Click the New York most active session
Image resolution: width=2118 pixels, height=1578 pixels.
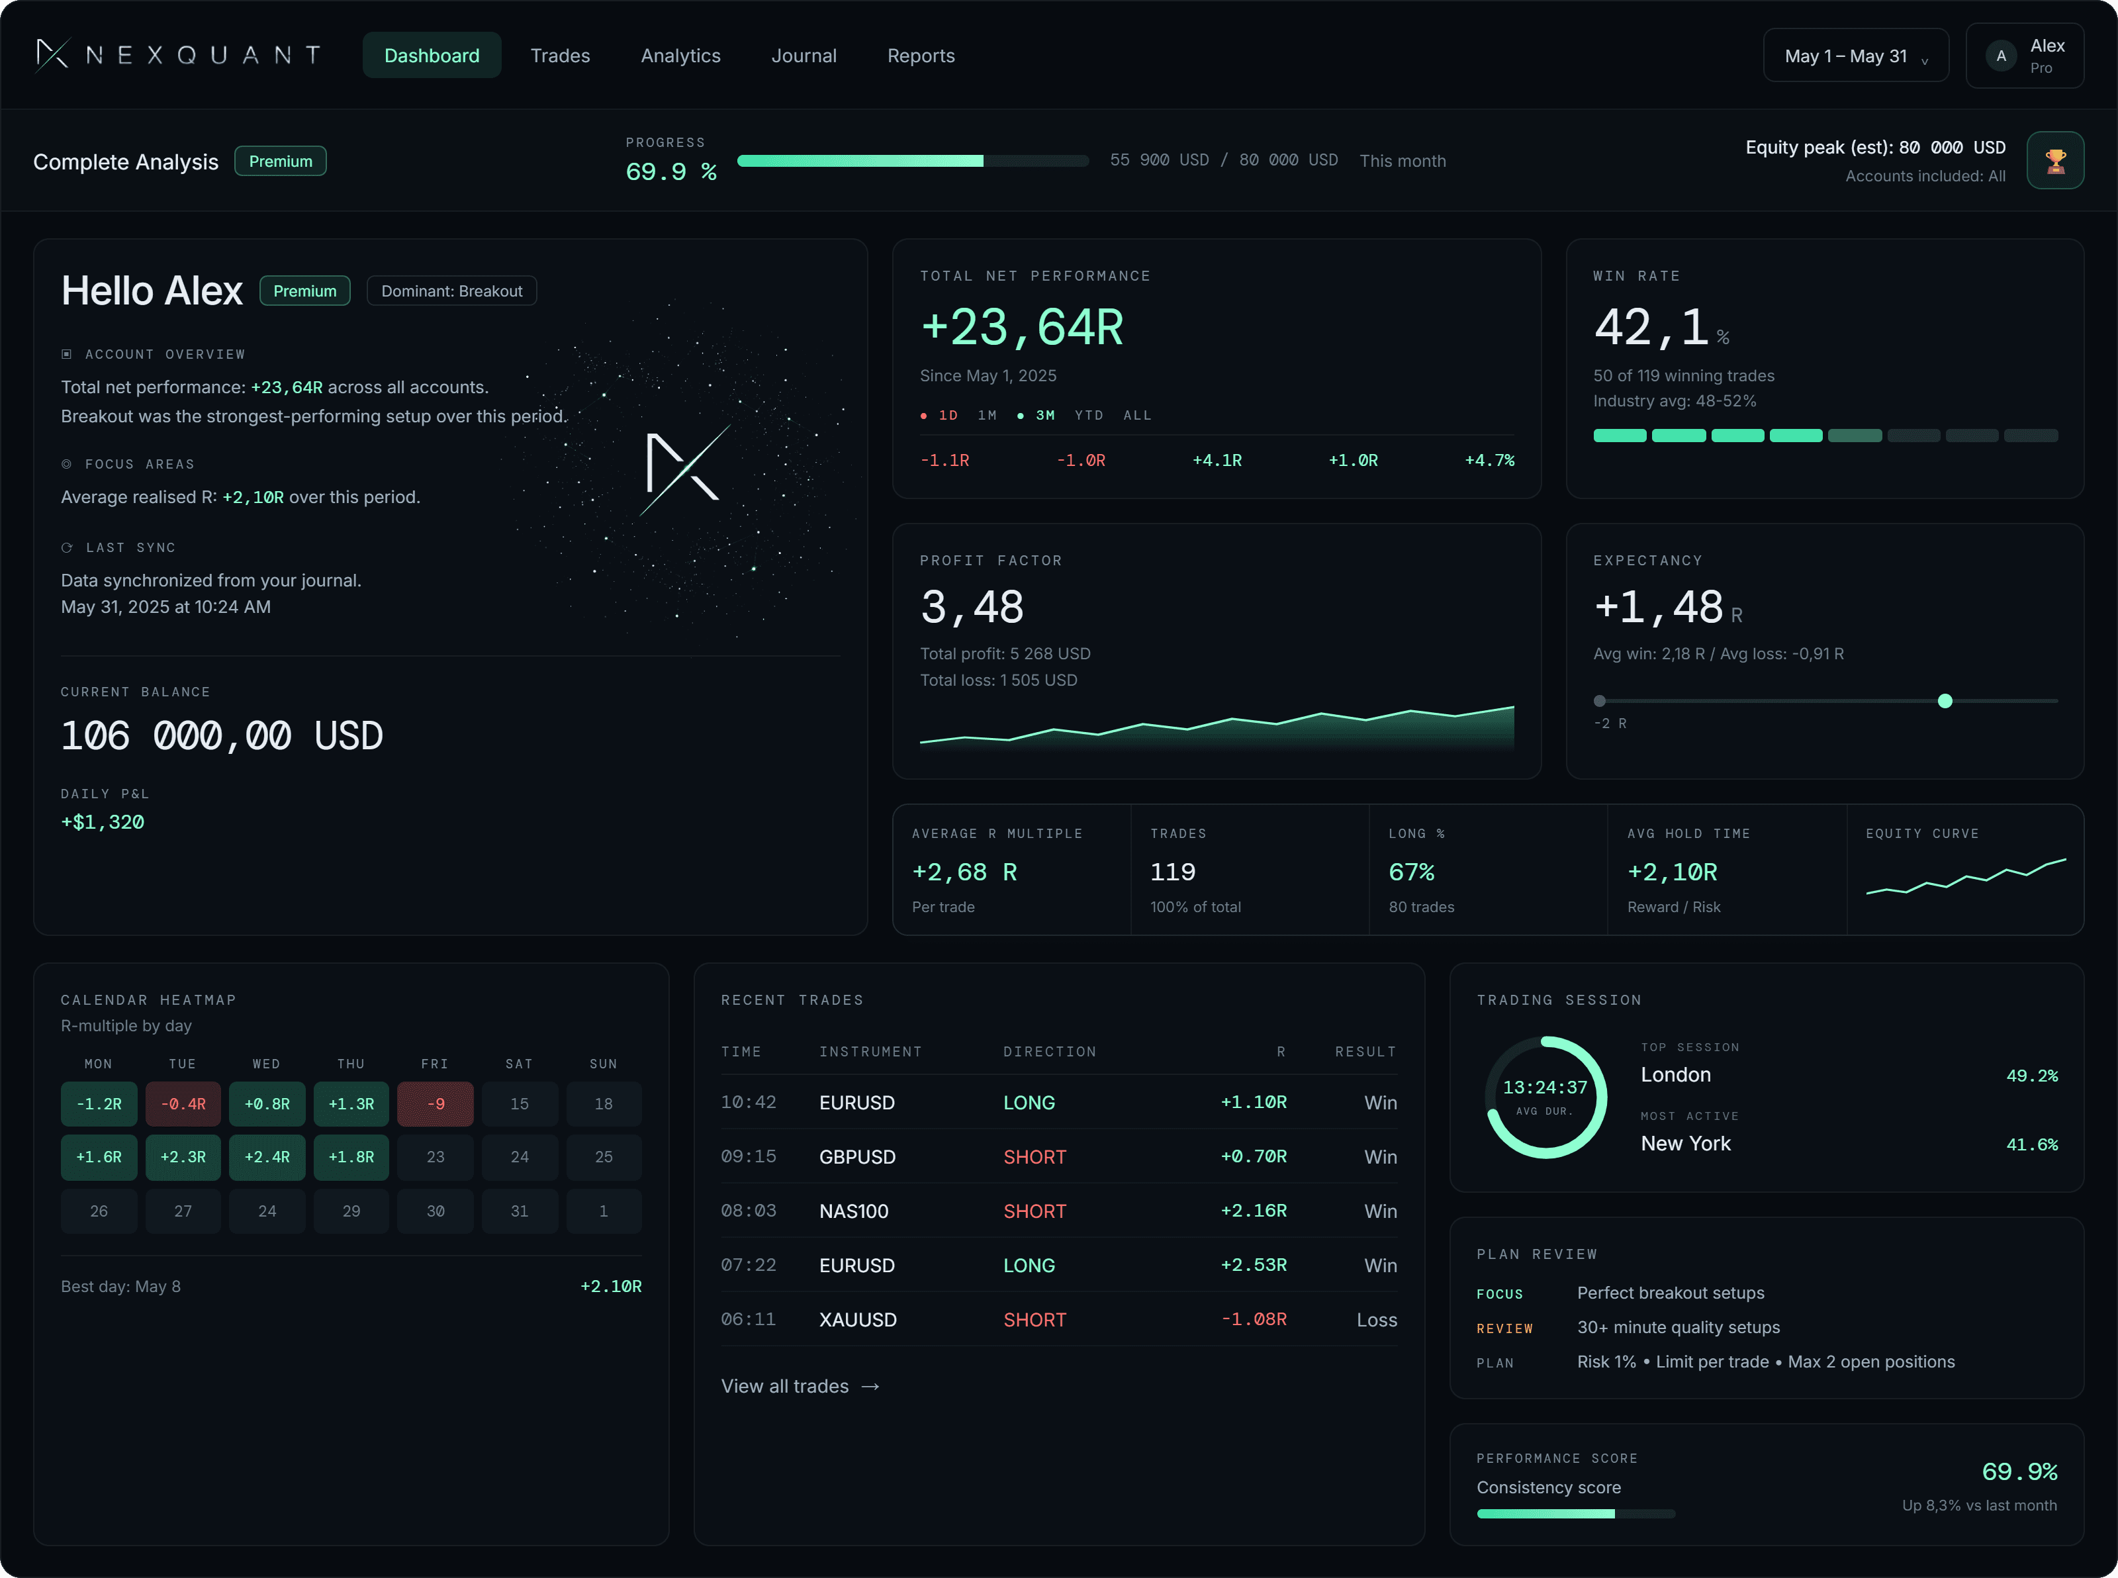[1849, 1143]
